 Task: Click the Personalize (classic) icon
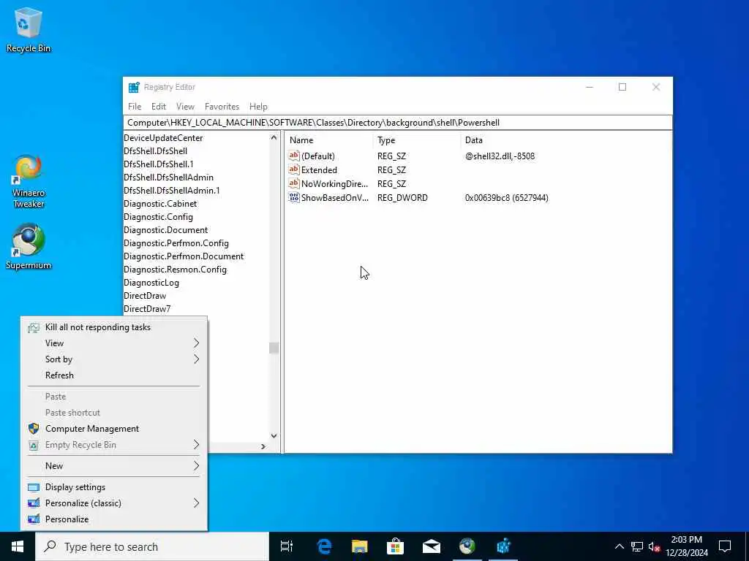click(x=34, y=503)
